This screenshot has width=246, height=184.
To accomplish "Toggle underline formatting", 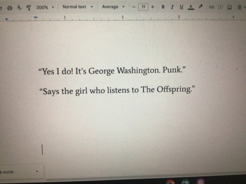I will 181,7.
